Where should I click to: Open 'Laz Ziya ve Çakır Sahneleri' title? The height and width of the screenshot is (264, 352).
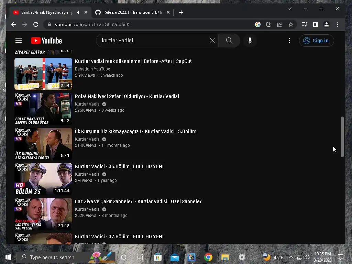138,201
